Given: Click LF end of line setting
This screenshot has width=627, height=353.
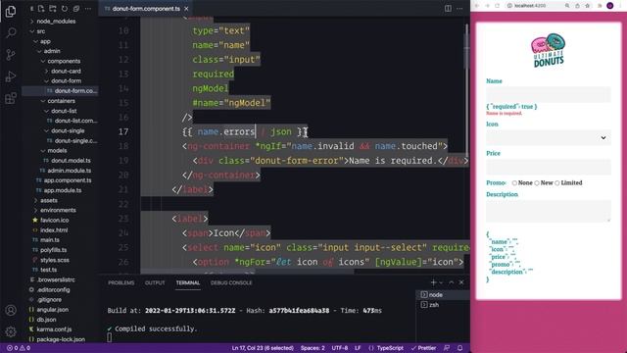Looking at the screenshot, I should click(x=358, y=348).
